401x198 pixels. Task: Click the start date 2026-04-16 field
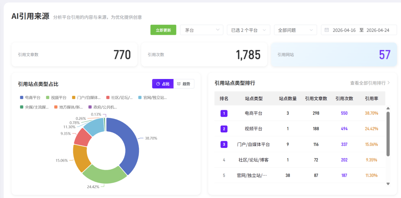[344, 30]
